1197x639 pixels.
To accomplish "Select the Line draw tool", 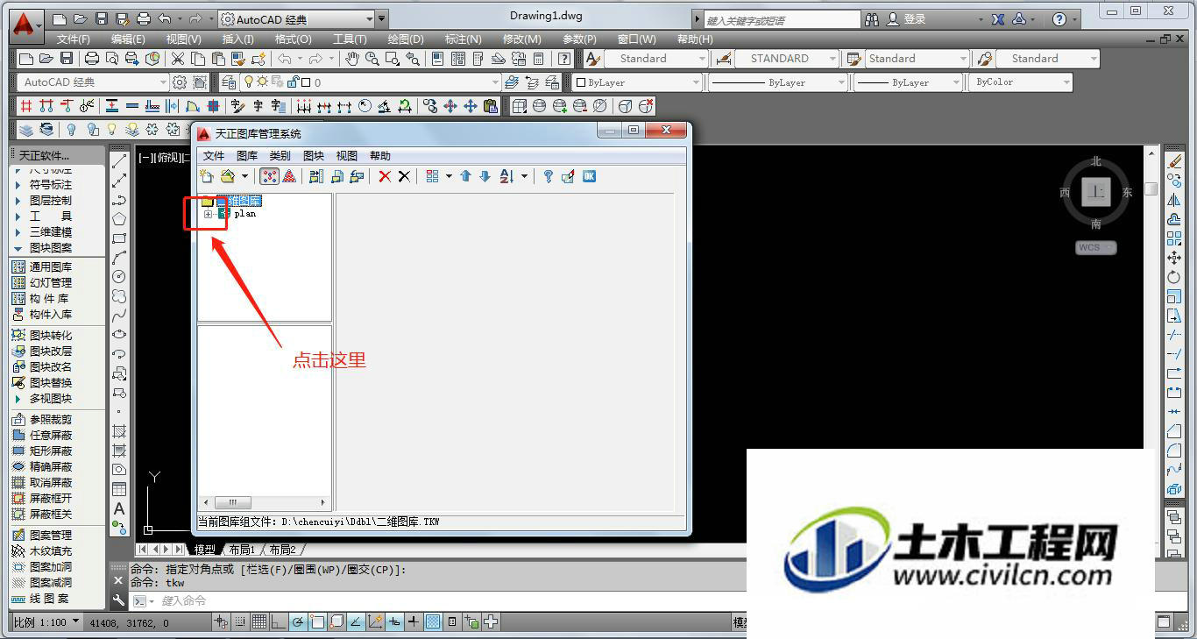I will (119, 161).
